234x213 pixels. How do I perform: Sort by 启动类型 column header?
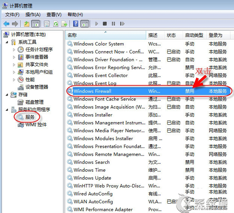click(x=195, y=35)
